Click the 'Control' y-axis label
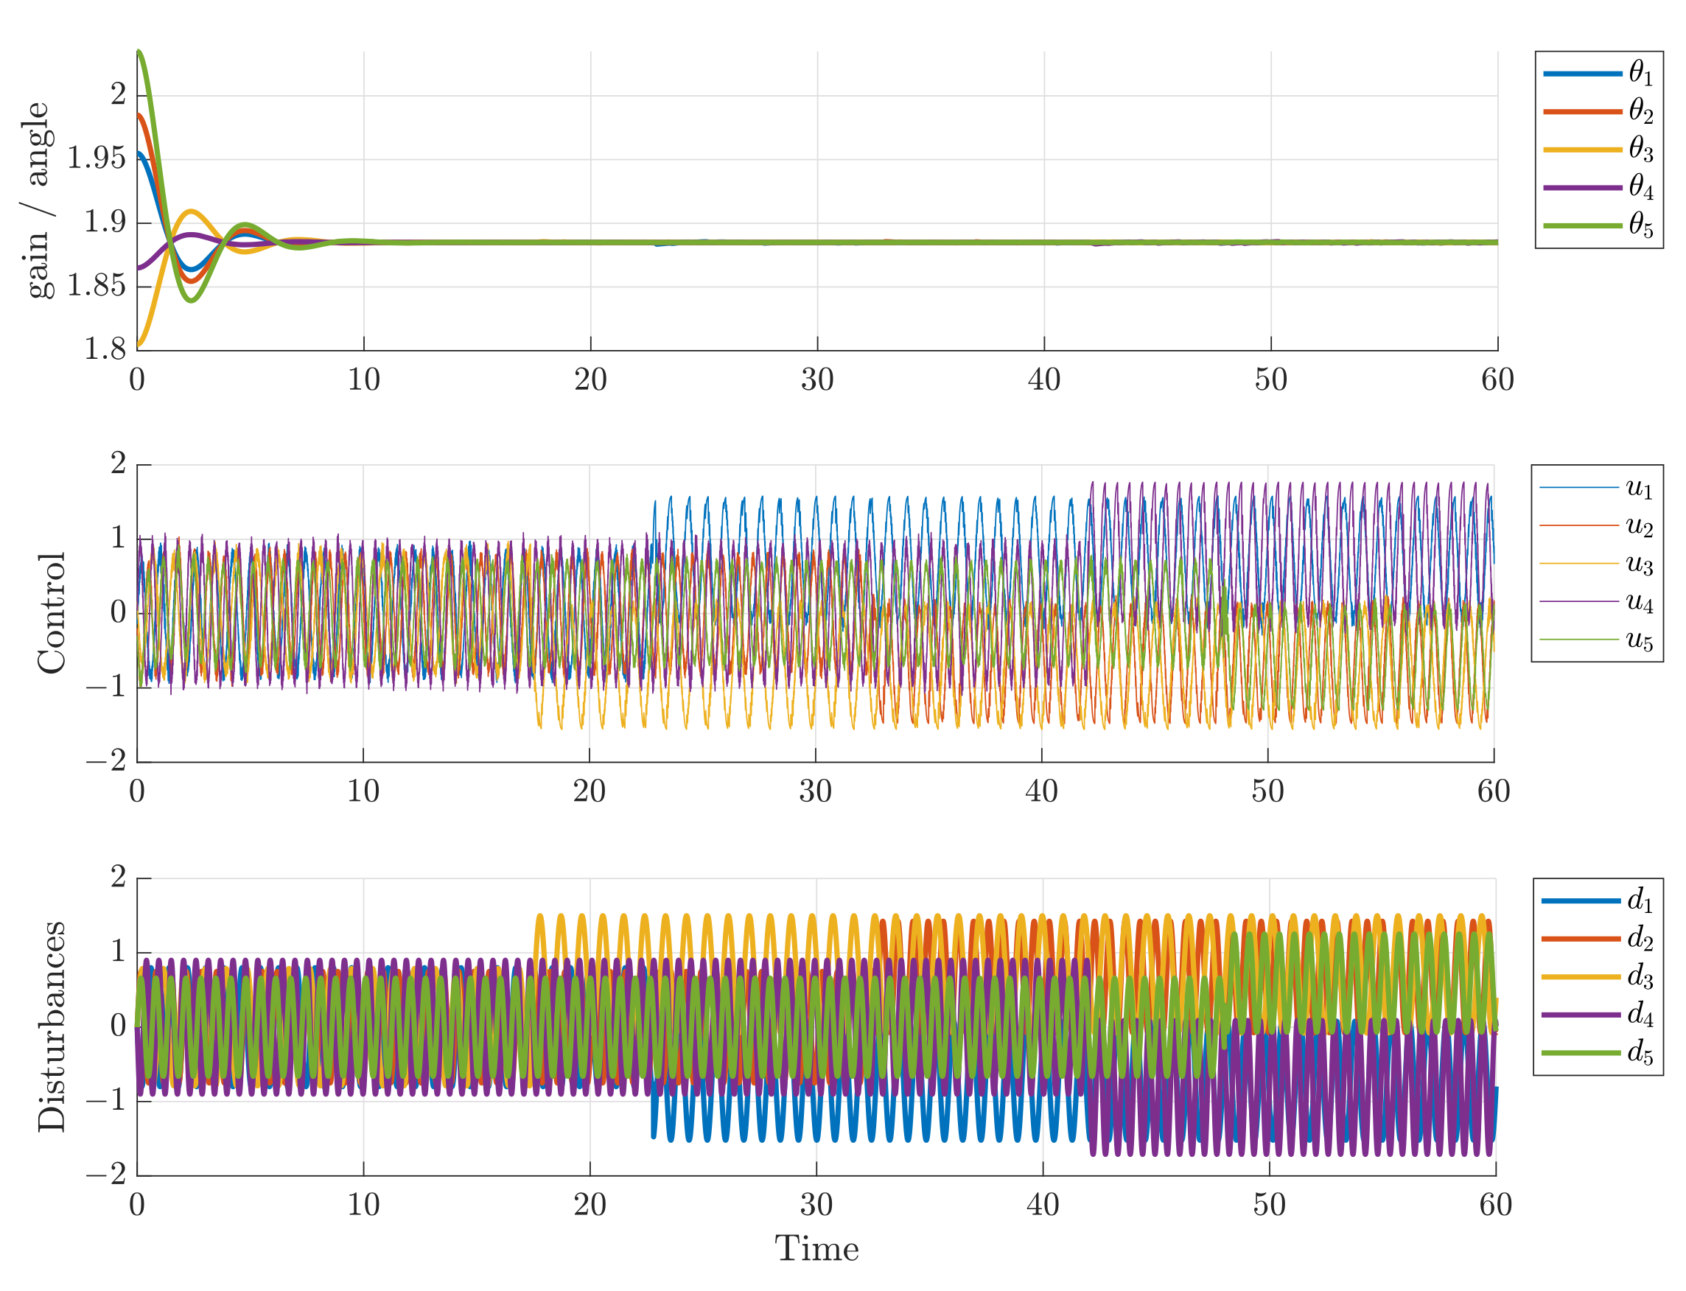 [52, 613]
